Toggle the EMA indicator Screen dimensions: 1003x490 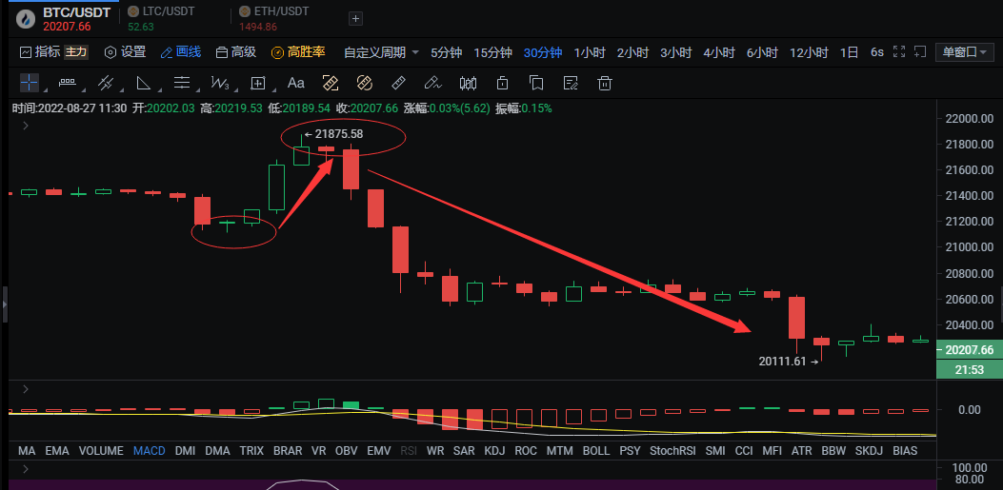point(57,451)
